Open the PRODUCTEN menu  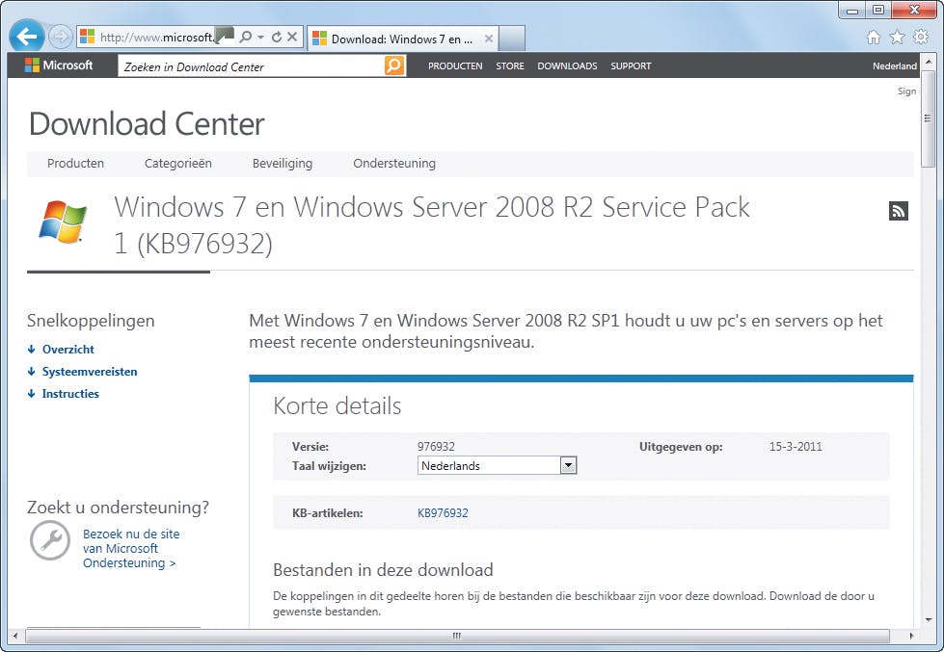coord(455,66)
